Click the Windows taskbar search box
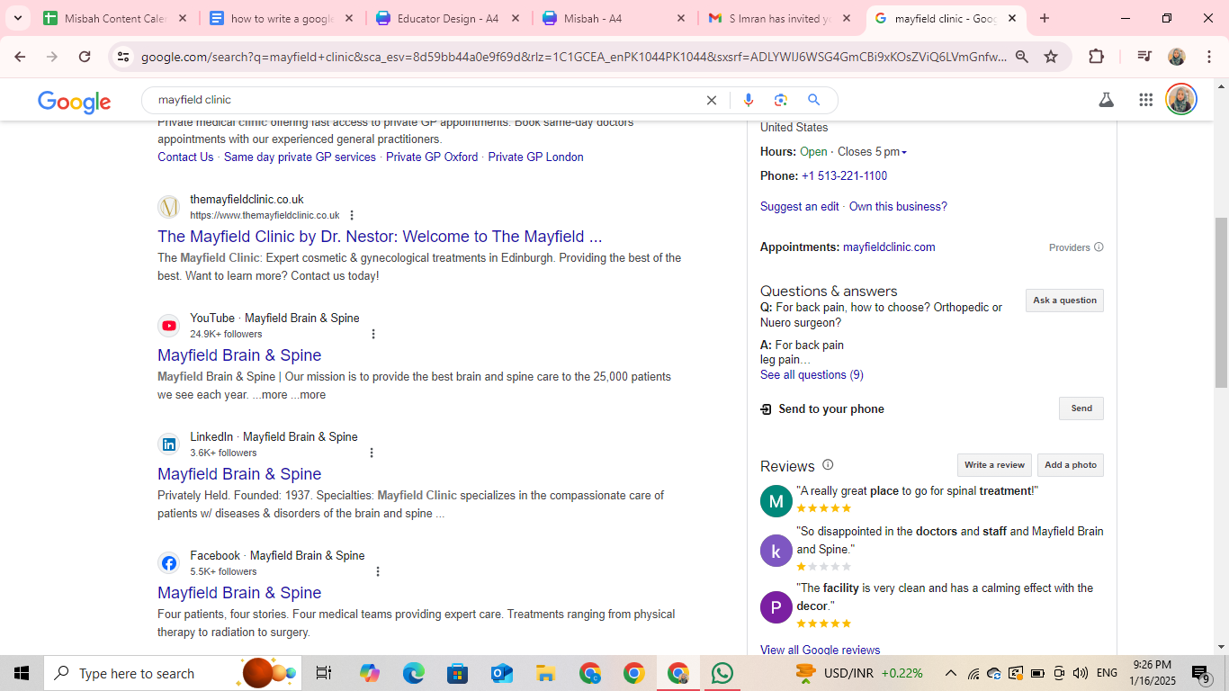The height and width of the screenshot is (691, 1229). tap(173, 673)
